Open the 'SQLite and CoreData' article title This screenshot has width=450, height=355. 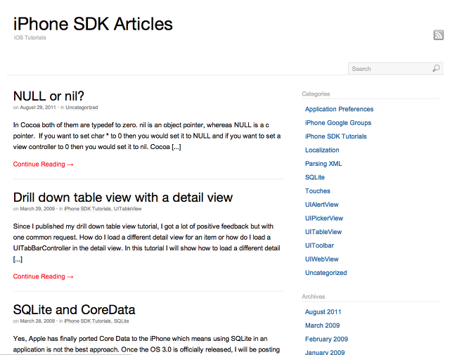point(74,309)
